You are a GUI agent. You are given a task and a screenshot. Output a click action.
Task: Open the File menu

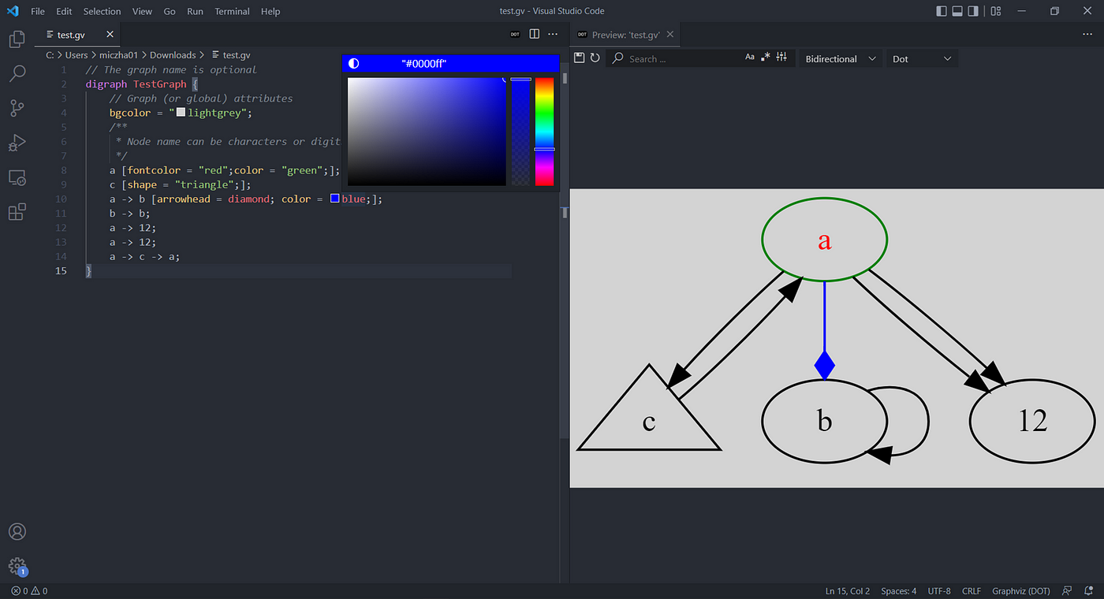(x=38, y=11)
